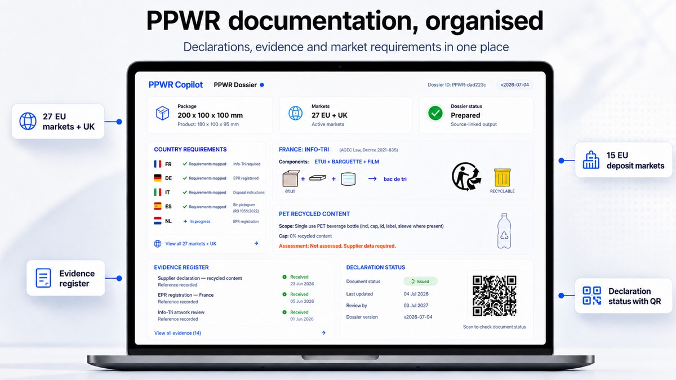Image resolution: width=676 pixels, height=380 pixels.
Task: Click the EVIDENCE REGISTER heading
Action: coord(181,267)
